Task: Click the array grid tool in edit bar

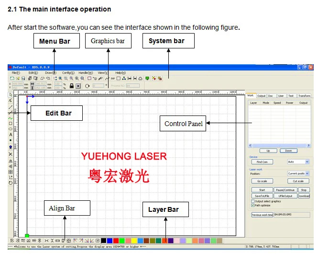Action: point(11,172)
